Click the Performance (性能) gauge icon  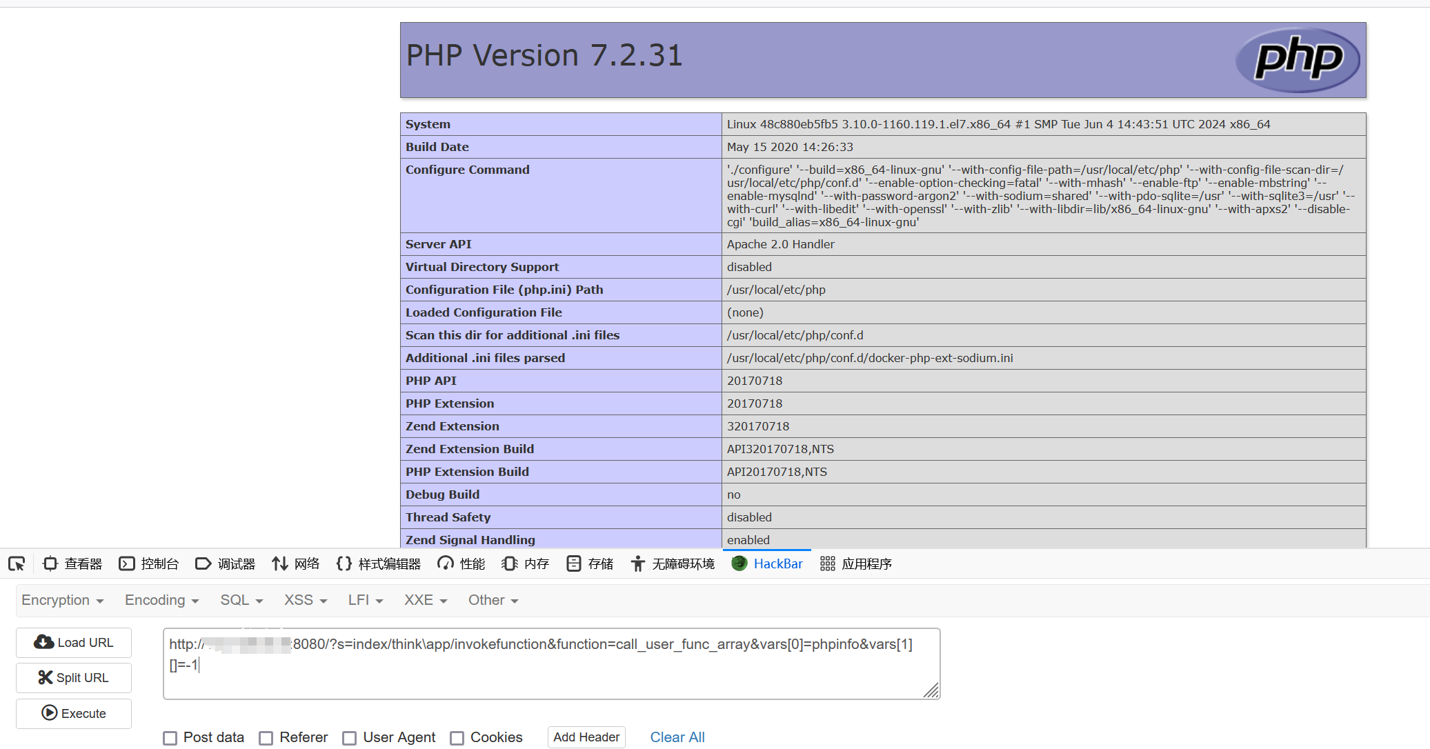(x=446, y=564)
